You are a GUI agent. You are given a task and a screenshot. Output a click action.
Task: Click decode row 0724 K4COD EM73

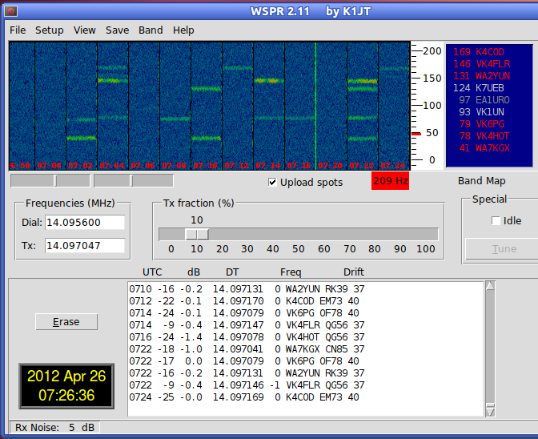coord(244,397)
